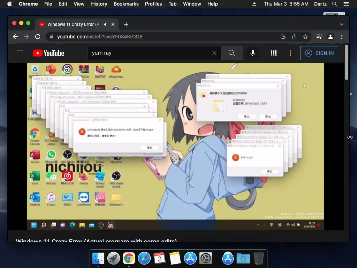Start voice search with microphone
Viewport: 357px width, 268px height.
point(252,53)
